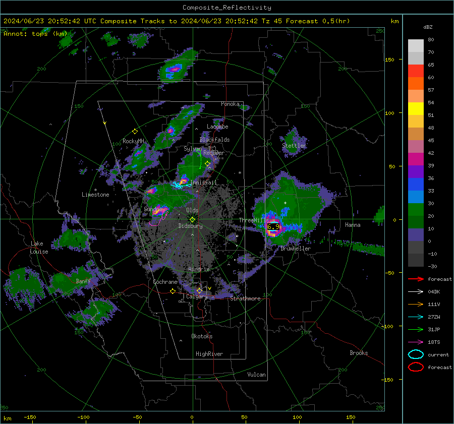Click the magenta storm track outline below Sundre

[159, 219]
